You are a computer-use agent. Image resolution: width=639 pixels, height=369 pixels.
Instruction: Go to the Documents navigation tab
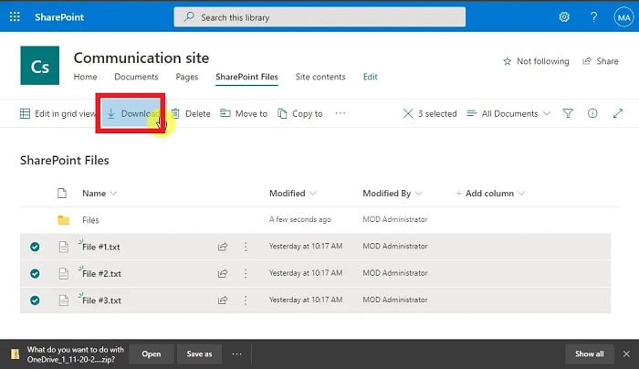pos(135,77)
